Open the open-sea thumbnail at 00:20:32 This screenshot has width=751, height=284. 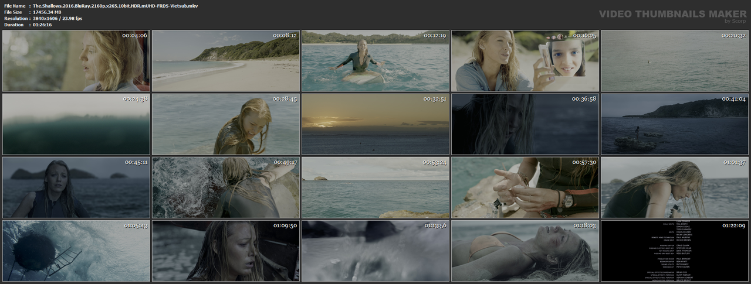675,61
